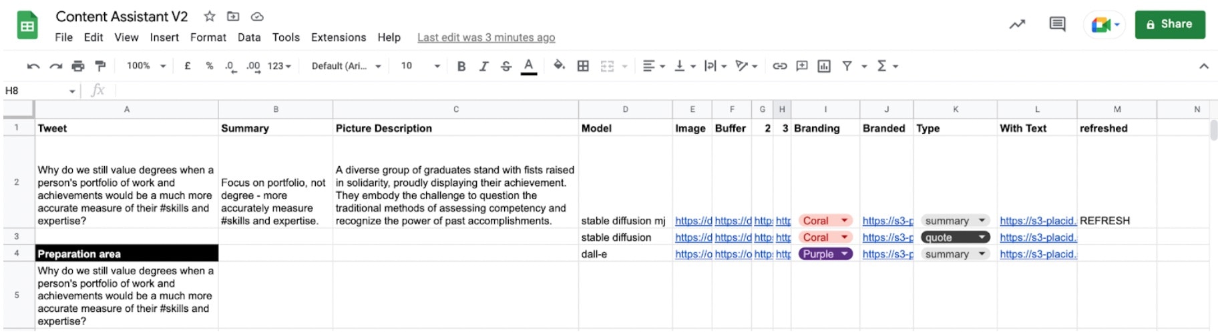The height and width of the screenshot is (332, 1218).
Task: Star the Content Assistant V2 document
Action: click(210, 16)
